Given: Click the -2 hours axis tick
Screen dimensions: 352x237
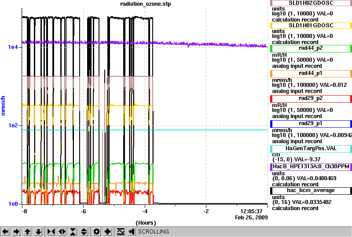Looking at the screenshot, I should (x=206, y=211).
